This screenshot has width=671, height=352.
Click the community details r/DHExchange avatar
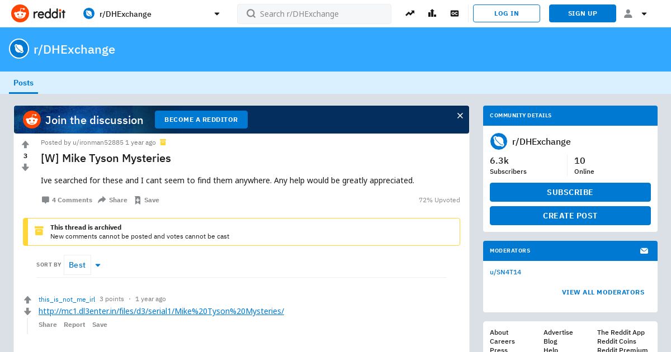click(499, 141)
